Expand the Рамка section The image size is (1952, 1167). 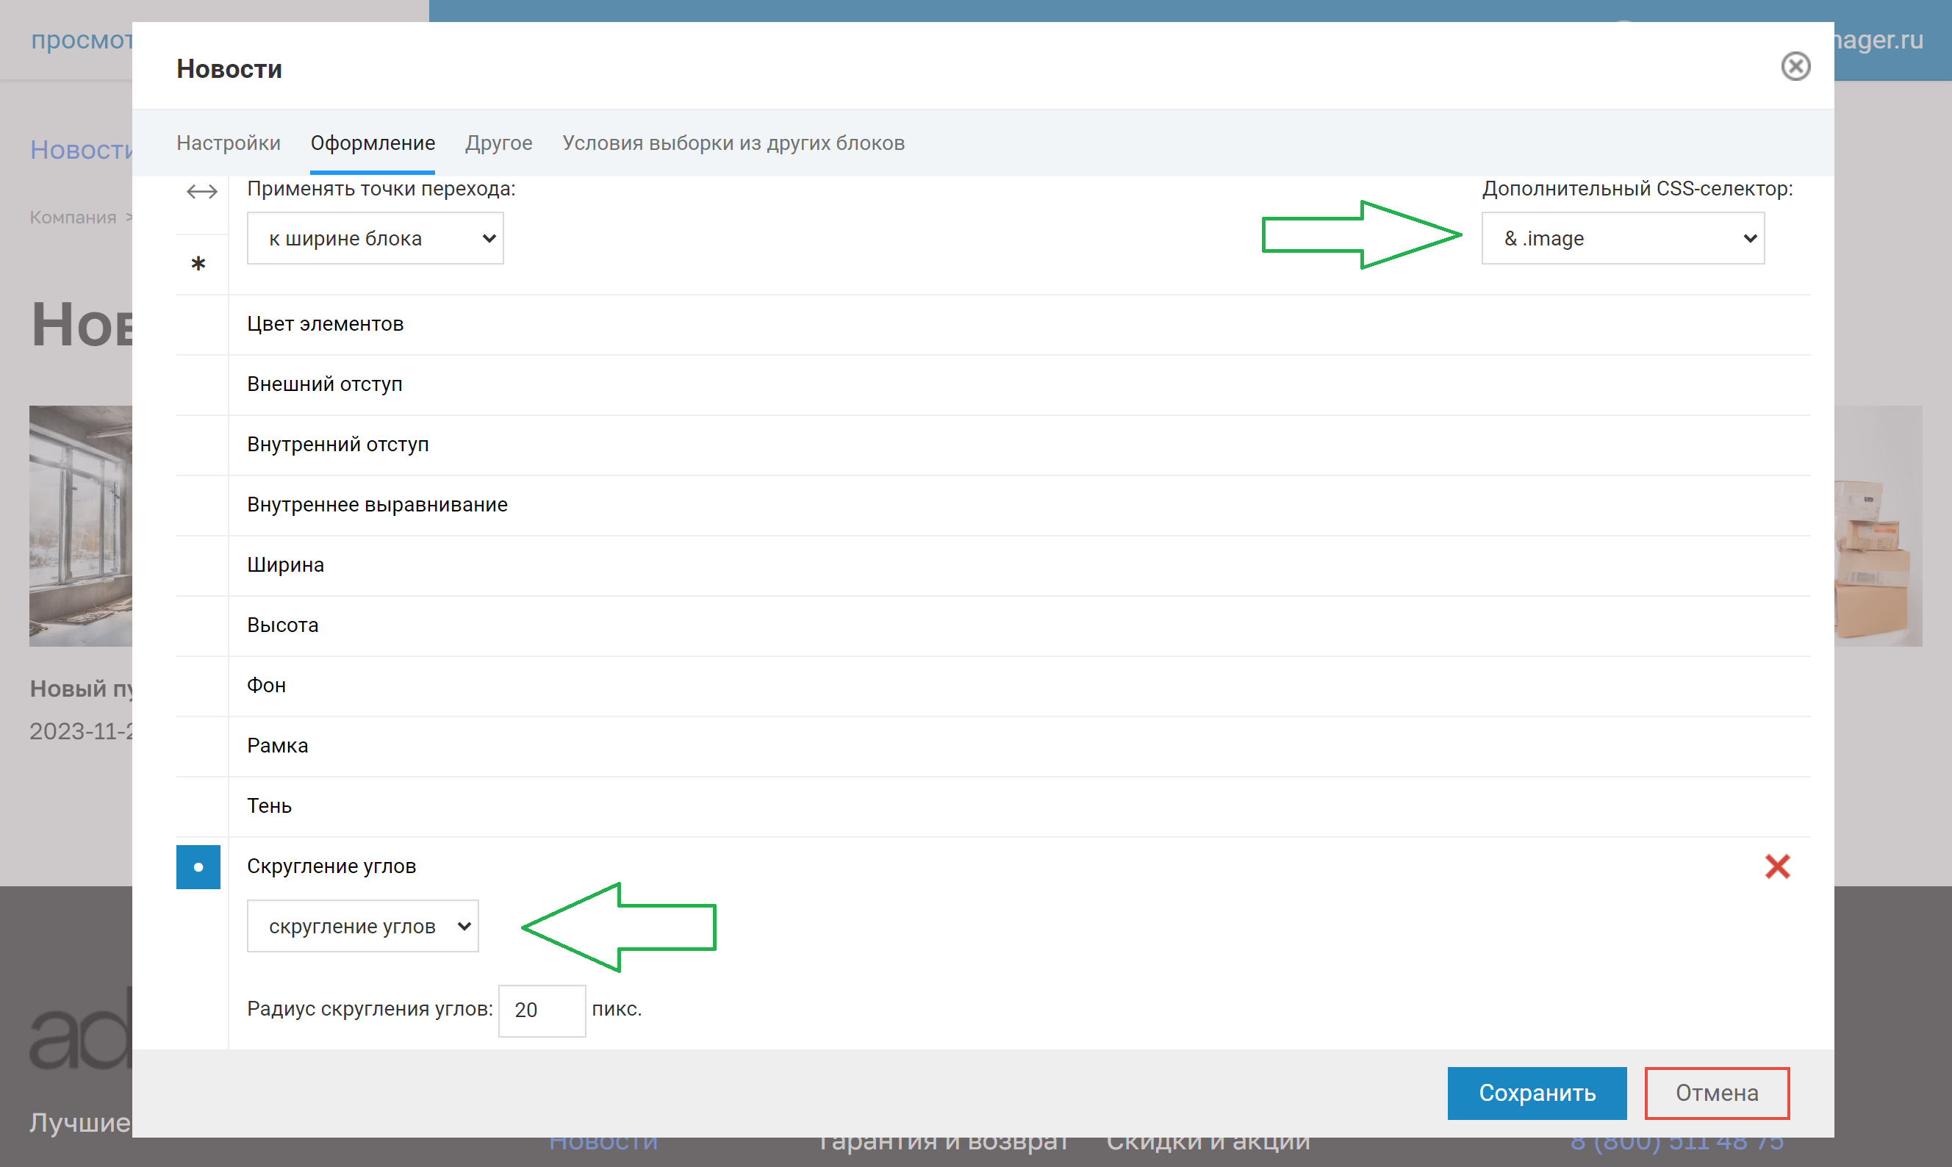coord(276,744)
